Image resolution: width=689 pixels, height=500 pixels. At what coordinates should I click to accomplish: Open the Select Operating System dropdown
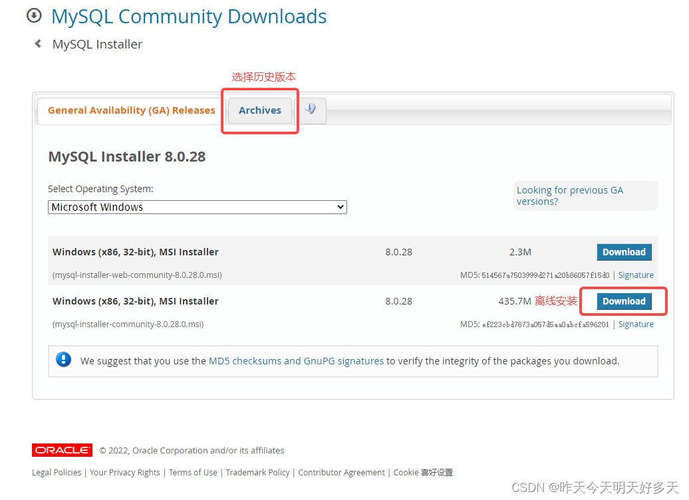(x=197, y=207)
